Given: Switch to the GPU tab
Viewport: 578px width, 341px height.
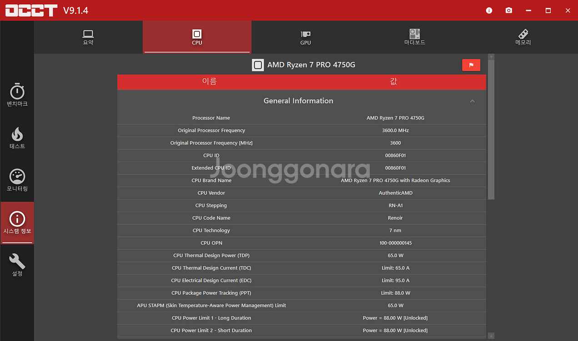Looking at the screenshot, I should [305, 37].
